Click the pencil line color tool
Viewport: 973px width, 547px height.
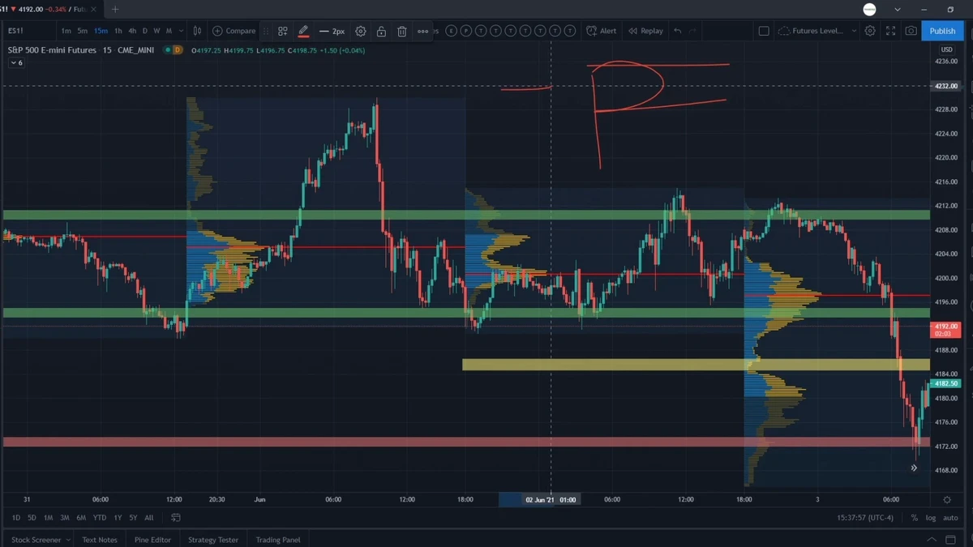point(303,31)
